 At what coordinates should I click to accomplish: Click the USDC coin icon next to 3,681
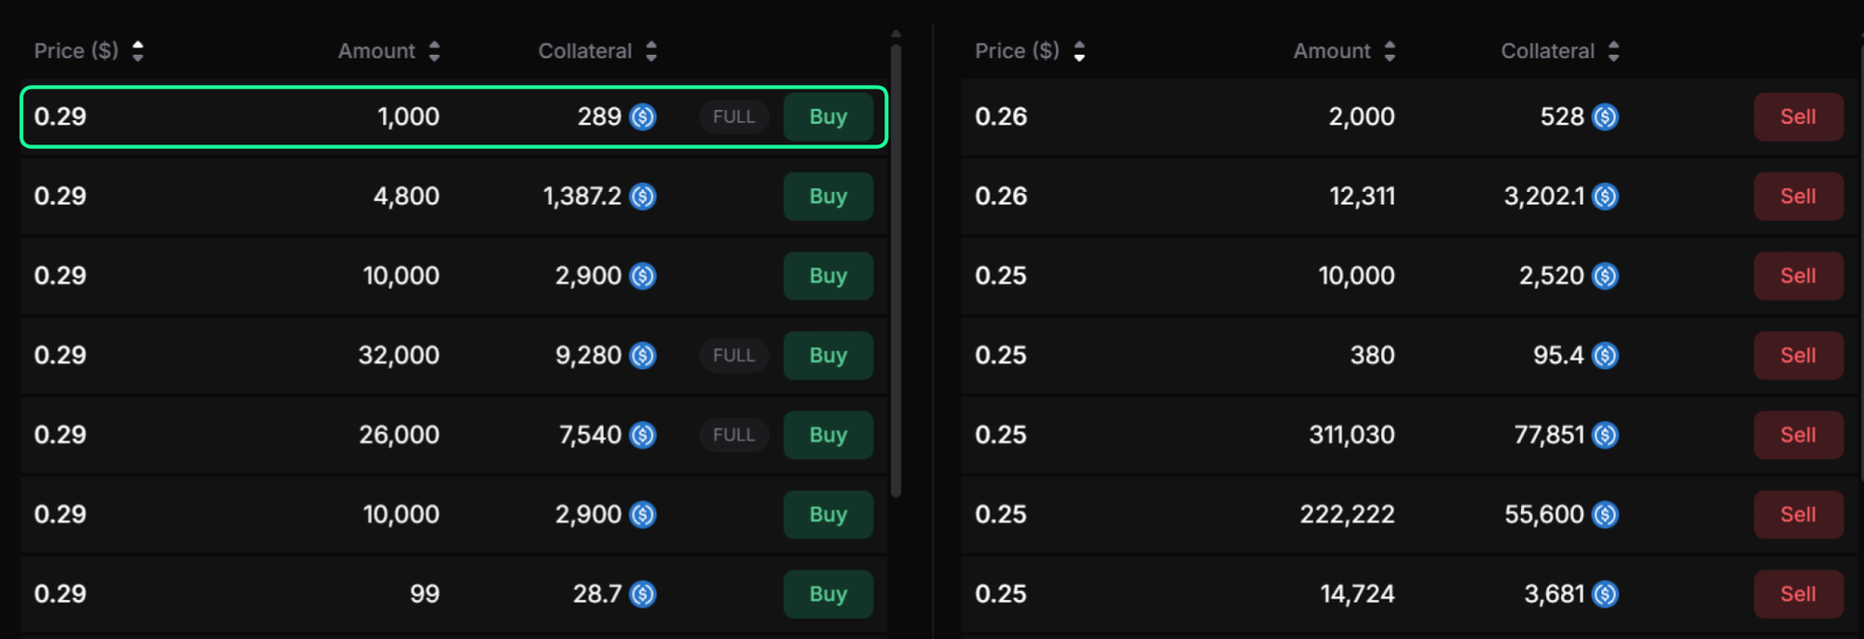coord(1605,594)
